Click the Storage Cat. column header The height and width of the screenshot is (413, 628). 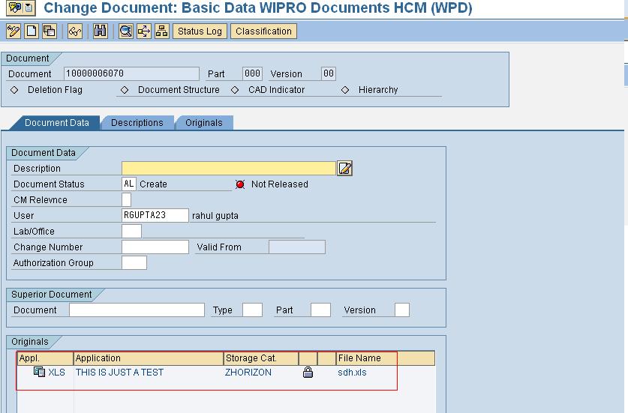tap(261, 358)
